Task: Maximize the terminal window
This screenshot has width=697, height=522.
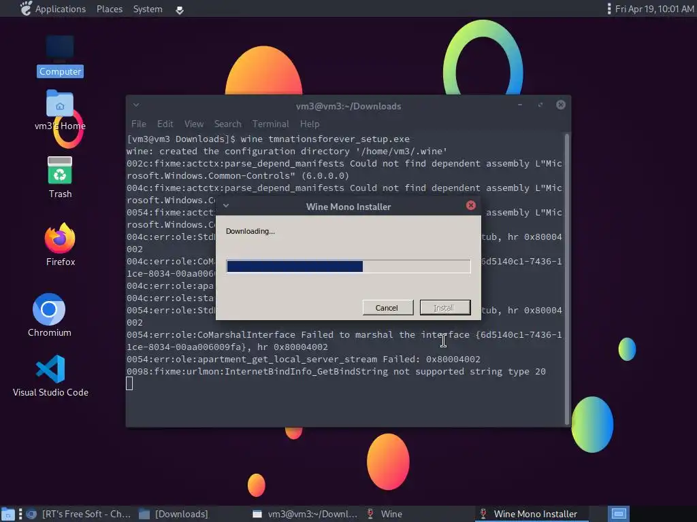Action: (x=540, y=105)
